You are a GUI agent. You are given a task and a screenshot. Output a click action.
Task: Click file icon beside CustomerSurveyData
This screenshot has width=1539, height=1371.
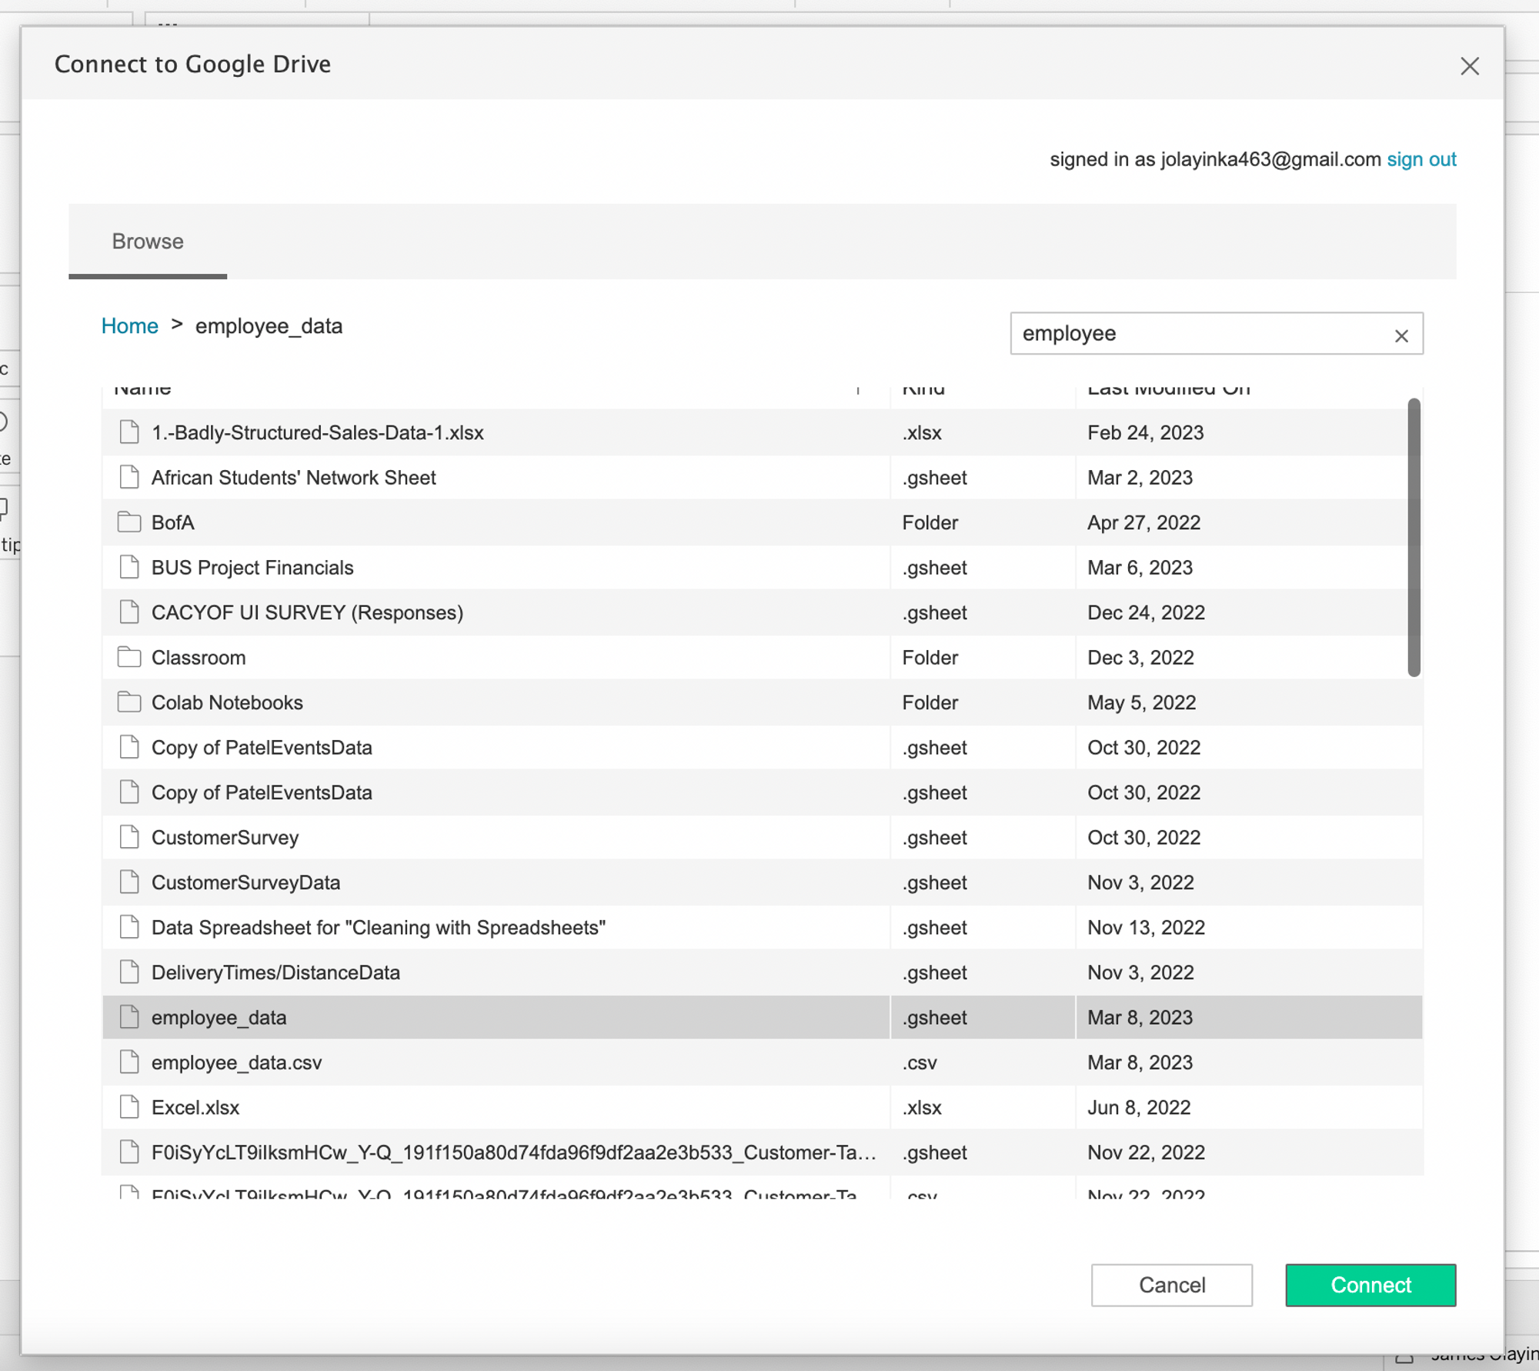(129, 882)
